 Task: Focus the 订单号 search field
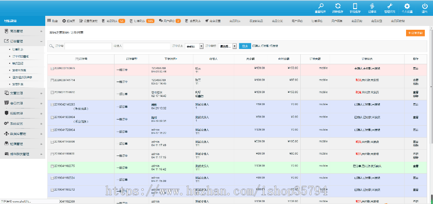[x=88, y=46]
